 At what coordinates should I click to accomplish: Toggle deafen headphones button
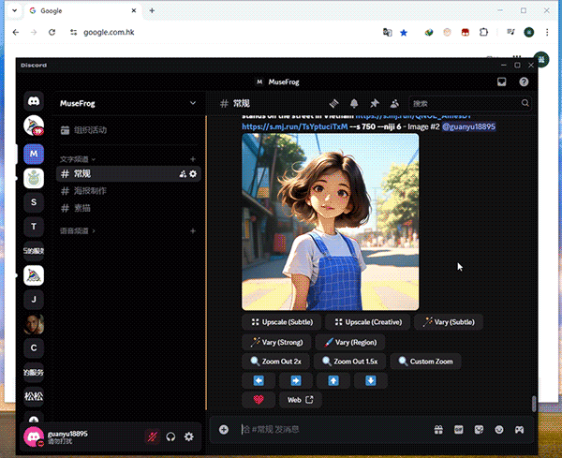[170, 436]
